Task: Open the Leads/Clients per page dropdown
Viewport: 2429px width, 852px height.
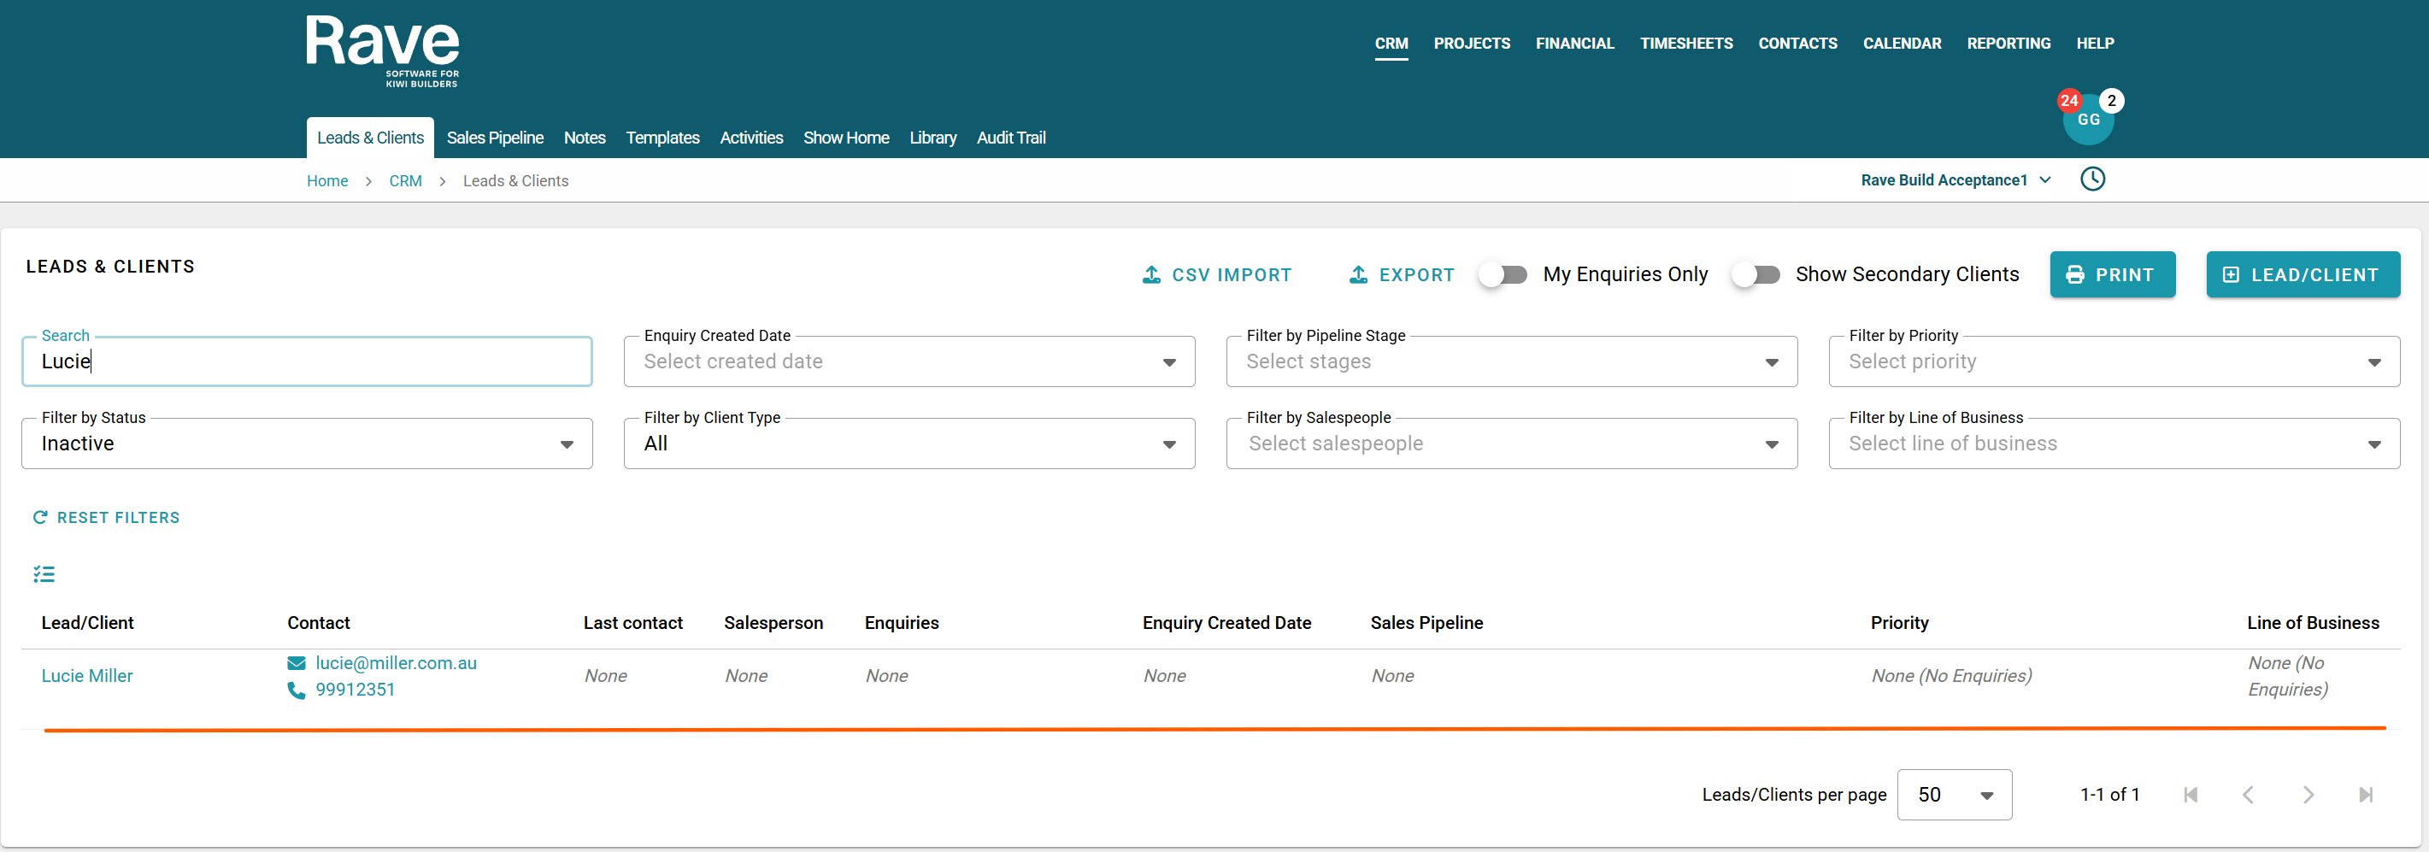Action: point(1954,795)
